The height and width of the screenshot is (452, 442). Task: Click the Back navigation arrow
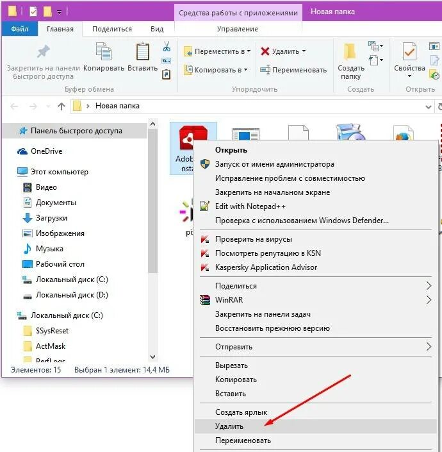[x=14, y=106]
